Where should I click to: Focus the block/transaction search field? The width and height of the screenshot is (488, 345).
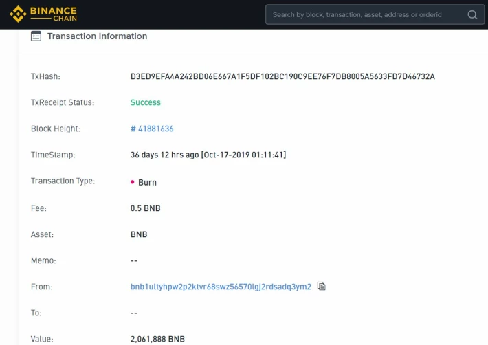[375, 14]
